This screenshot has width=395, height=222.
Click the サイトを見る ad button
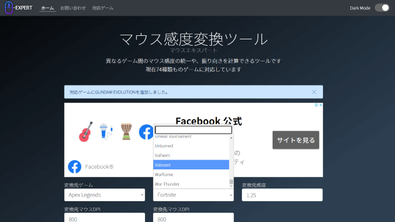coord(296,140)
